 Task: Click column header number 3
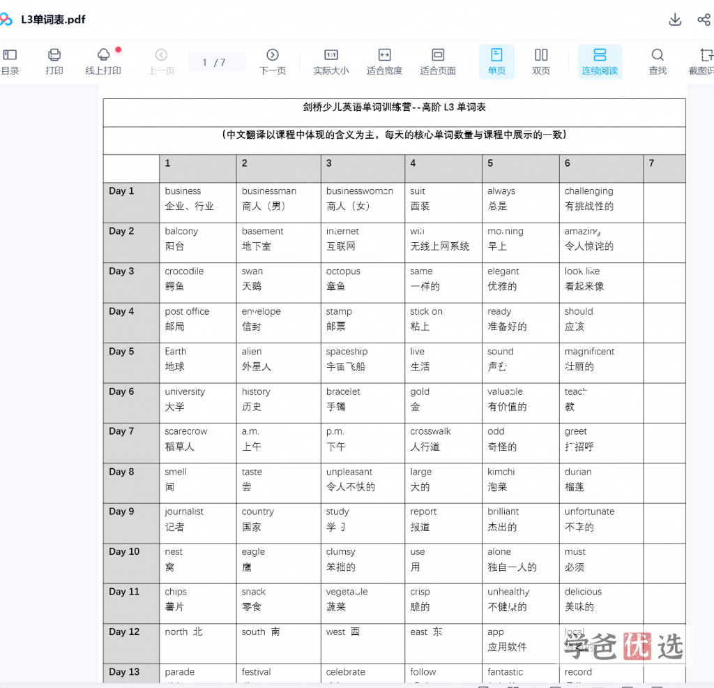pyautogui.click(x=363, y=168)
